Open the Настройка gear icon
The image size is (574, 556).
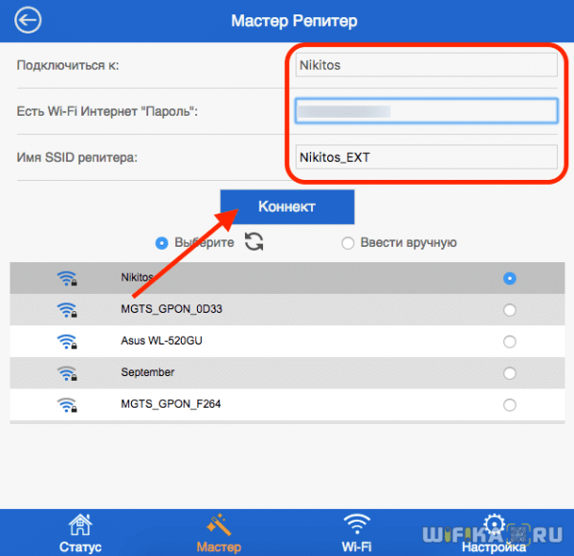coord(495,523)
